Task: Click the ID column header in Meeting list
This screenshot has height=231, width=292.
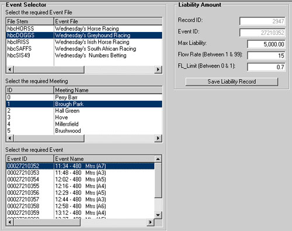Action: (x=30, y=90)
